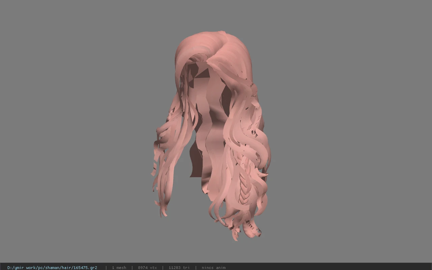432x270 pixels.
Task: Select the 'nincs anim' animation status text
Action: [x=214, y=268]
